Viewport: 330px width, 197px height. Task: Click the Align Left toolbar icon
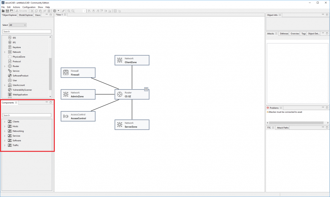pos(89,11)
